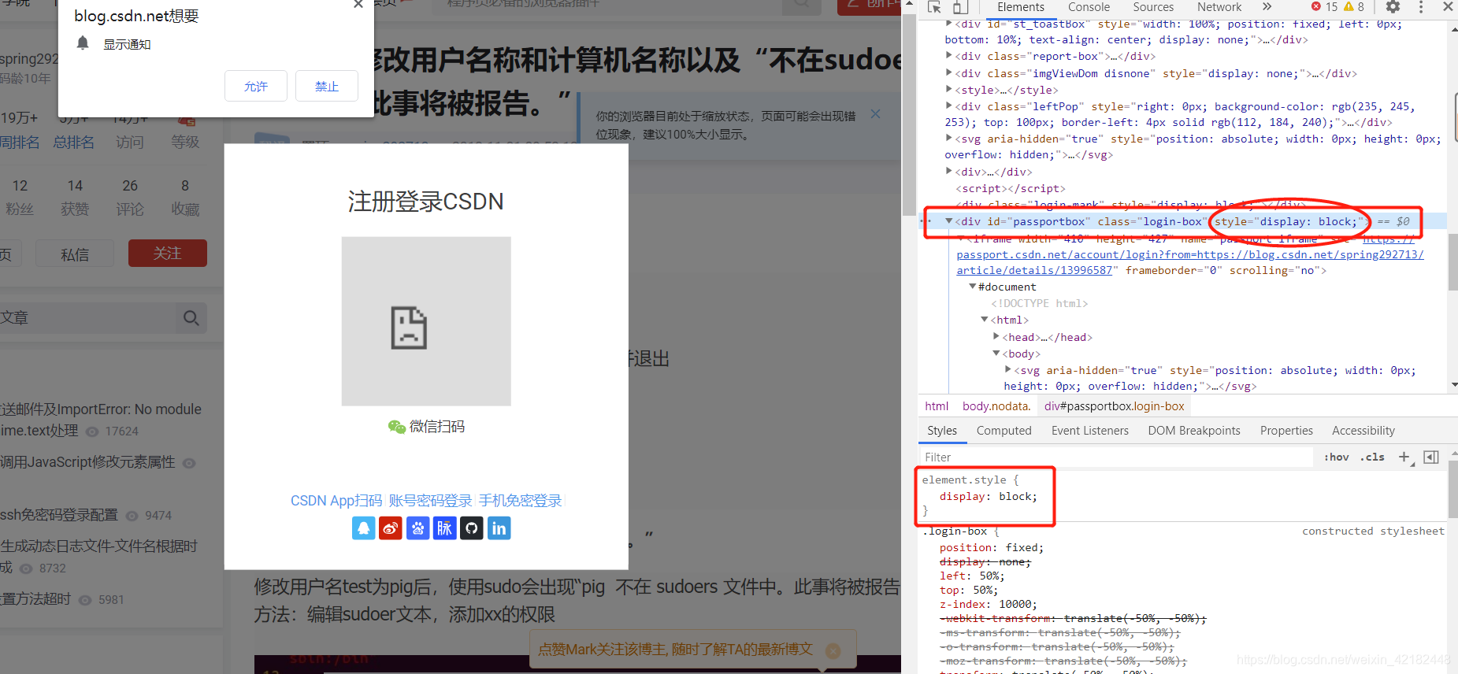Close the orange Mark follow tip

point(833,651)
